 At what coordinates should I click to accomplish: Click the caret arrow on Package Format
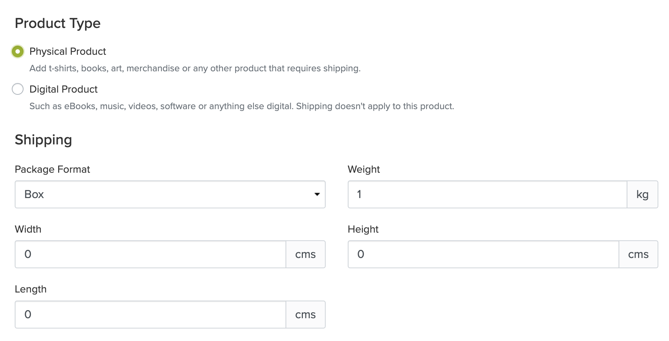317,194
